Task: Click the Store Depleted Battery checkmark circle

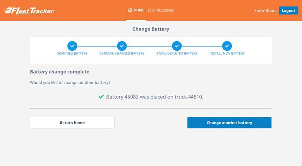Action: tap(177, 45)
